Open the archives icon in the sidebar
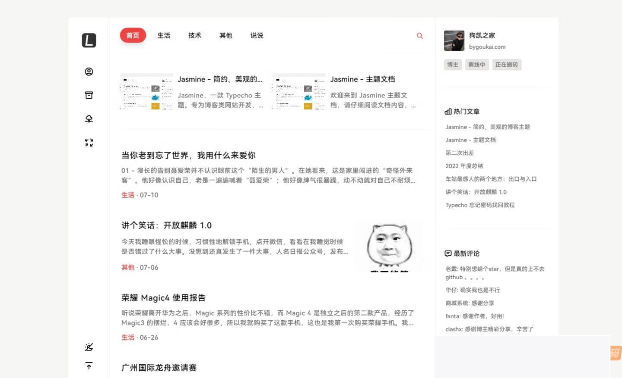This screenshot has height=378, width=622. coord(89,95)
